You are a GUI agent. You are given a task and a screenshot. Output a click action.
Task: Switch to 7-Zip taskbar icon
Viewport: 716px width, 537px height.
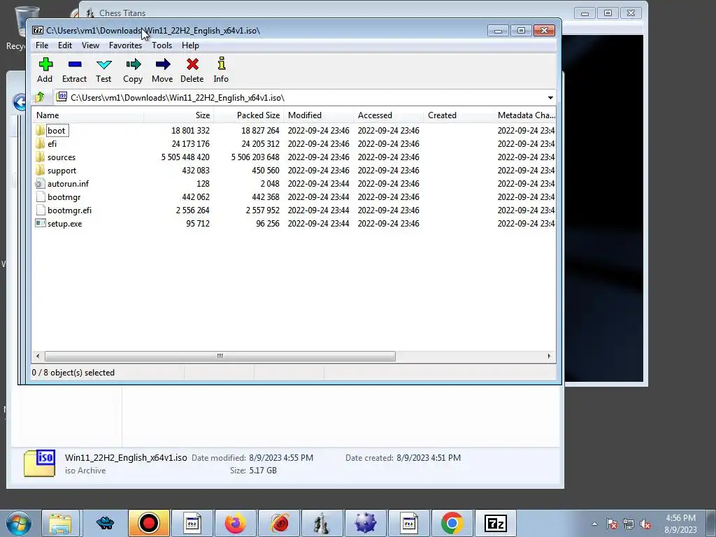coord(496,523)
